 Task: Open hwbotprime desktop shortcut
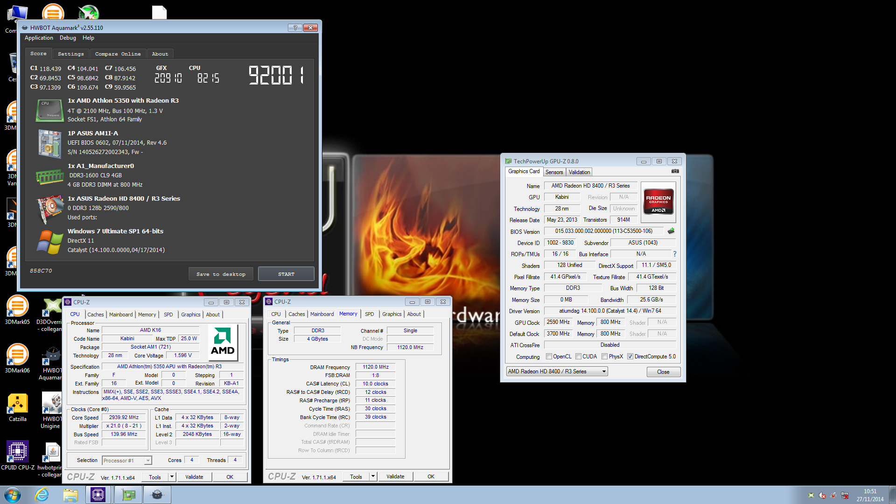point(51,459)
